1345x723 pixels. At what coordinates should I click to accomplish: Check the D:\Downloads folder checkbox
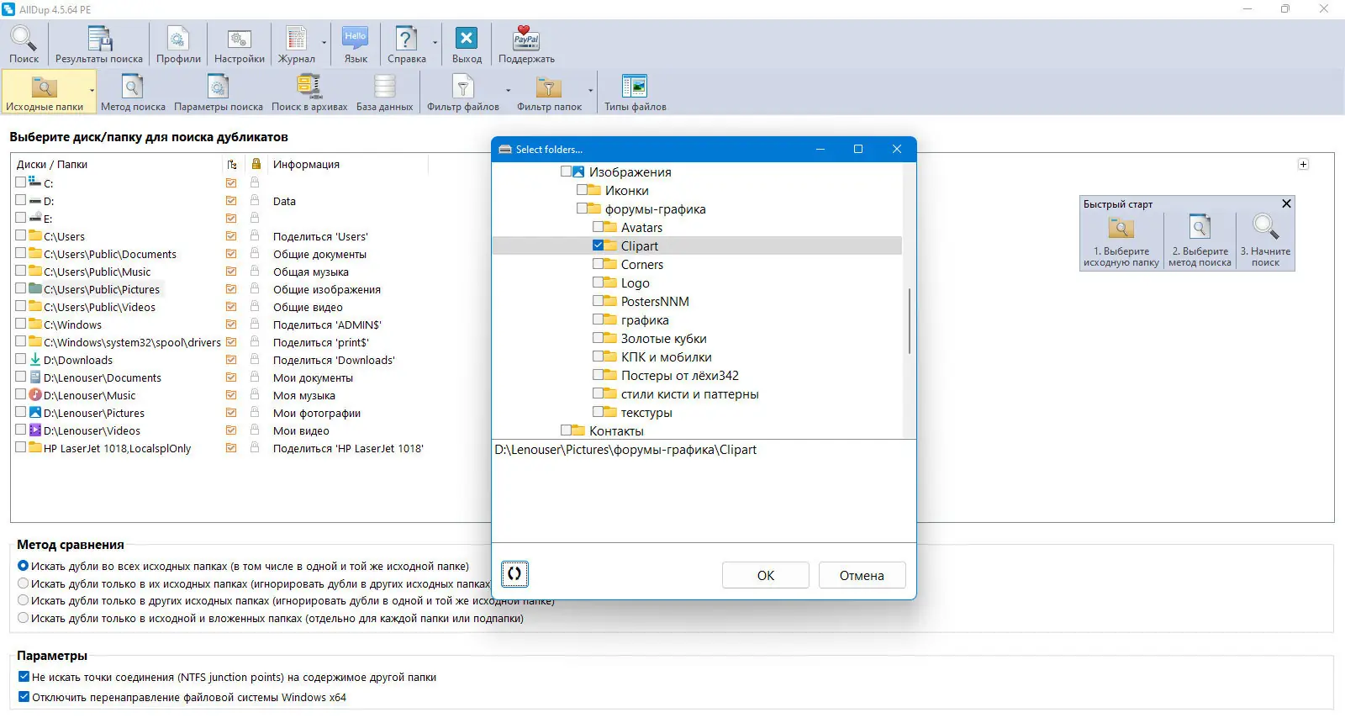coord(21,359)
